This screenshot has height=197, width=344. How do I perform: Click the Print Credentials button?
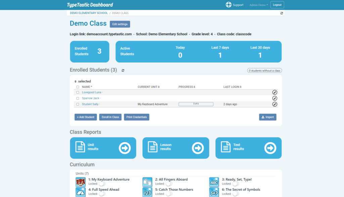point(136,117)
